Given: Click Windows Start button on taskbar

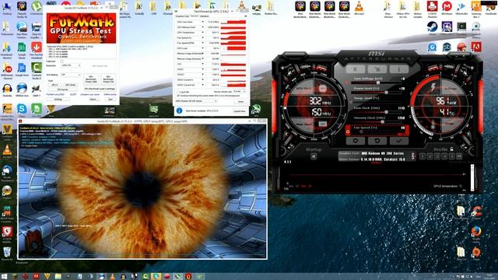Looking at the screenshot, I should [x=5, y=276].
